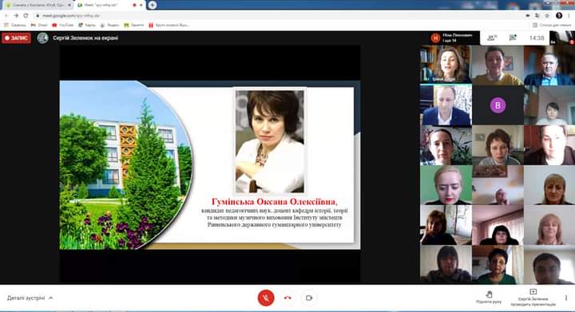Click Сергій Зеленюк presenter avatar
Screen dimensions: 575x312
point(43,38)
